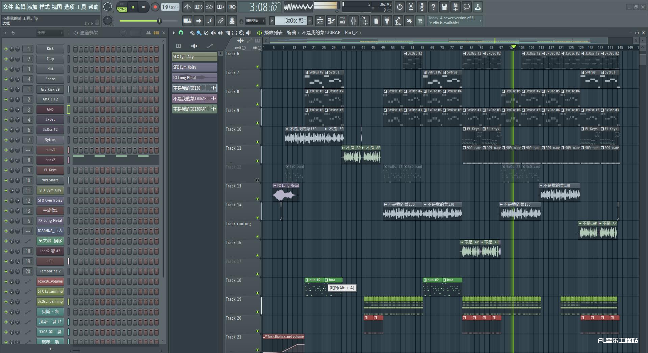Stop playback
The image size is (648, 353).
[143, 7]
